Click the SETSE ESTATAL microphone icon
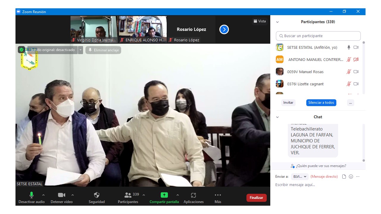This screenshot has height=214, width=381. click(x=349, y=47)
